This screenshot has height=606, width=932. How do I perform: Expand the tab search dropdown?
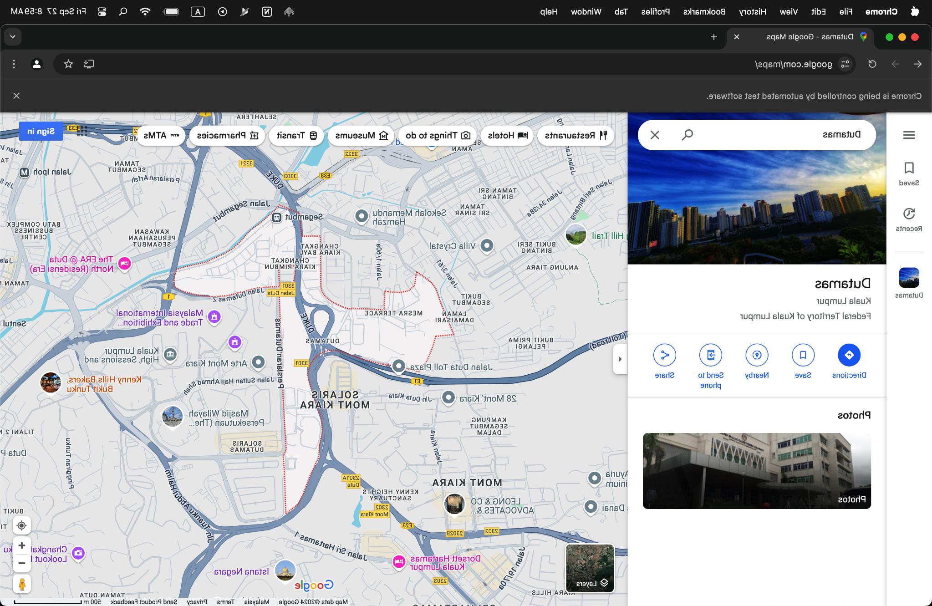click(x=13, y=37)
